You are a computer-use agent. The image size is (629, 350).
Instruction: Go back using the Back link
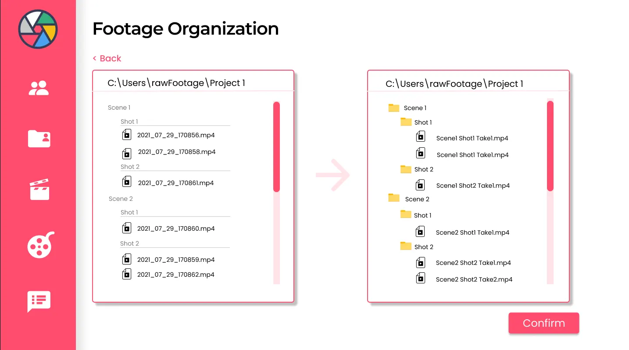(107, 58)
